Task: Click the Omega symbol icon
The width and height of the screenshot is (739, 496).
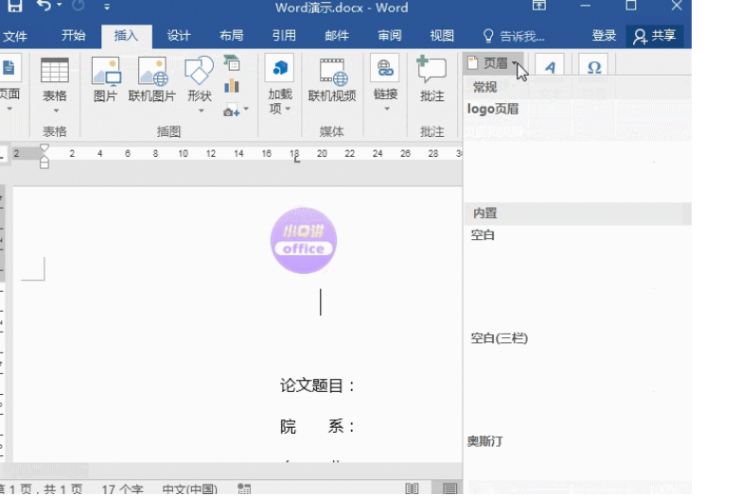Action: (594, 67)
